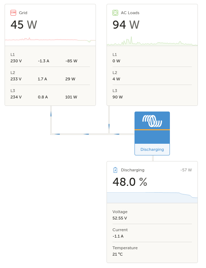Click the battery Voltage 52.55 V row
This screenshot has height=268, width=206.
152,215
